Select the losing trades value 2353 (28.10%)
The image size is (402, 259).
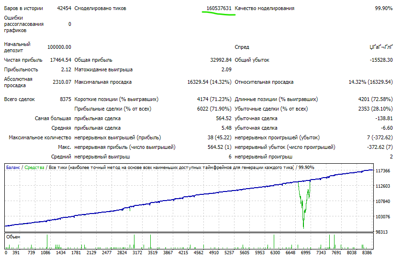coord(375,109)
